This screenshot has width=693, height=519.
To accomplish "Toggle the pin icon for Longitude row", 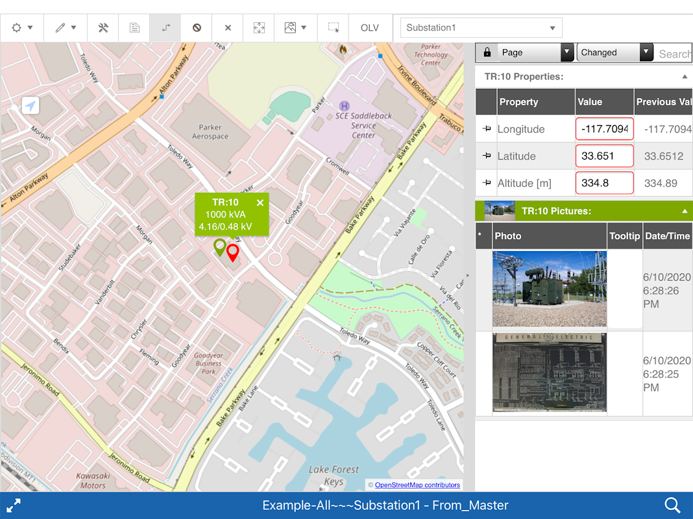I will 487,129.
